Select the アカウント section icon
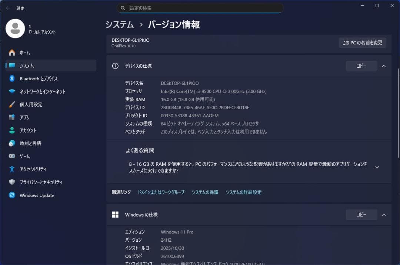The height and width of the screenshot is (265, 400). click(x=11, y=130)
